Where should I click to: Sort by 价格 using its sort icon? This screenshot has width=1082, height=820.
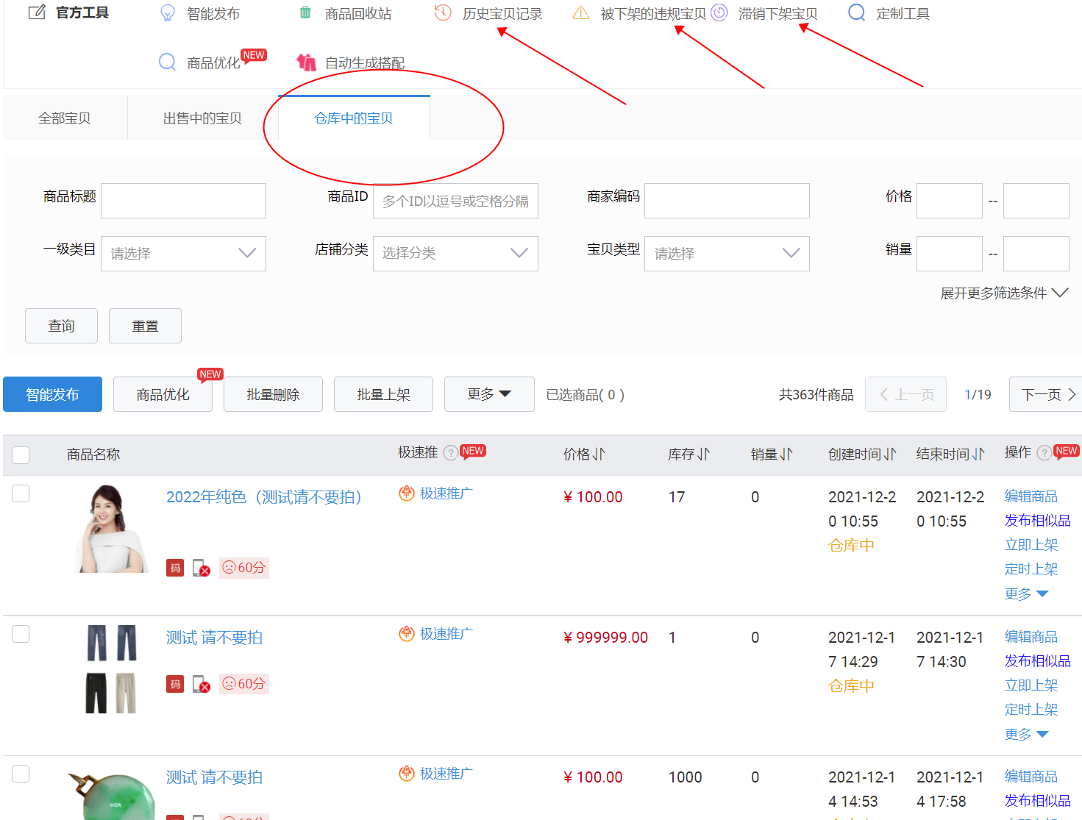tap(599, 454)
